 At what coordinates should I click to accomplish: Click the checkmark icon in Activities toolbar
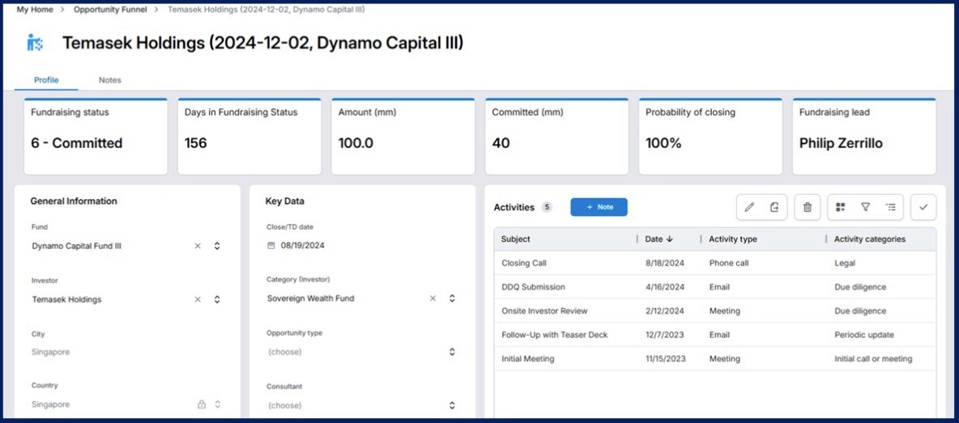[x=923, y=207]
